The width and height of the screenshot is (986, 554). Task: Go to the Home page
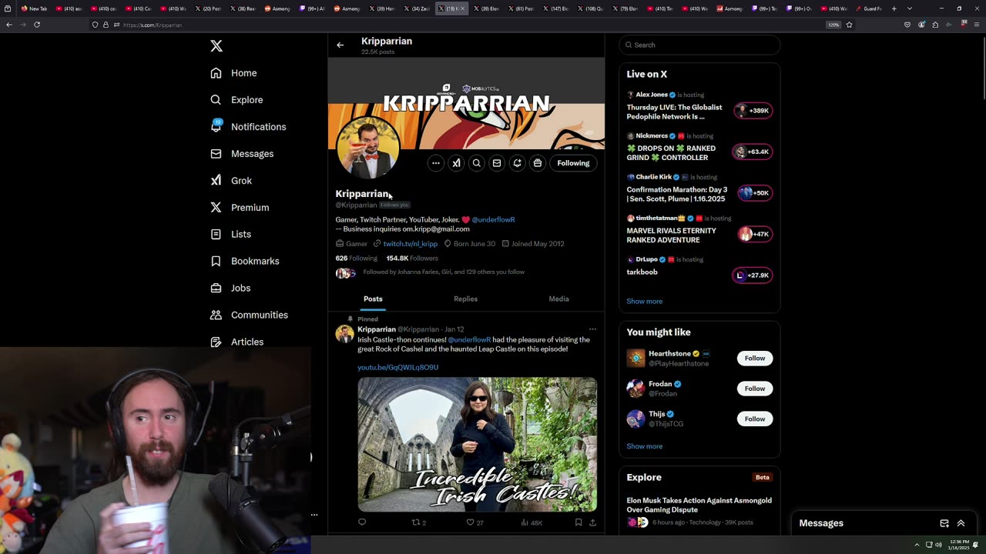click(233, 73)
